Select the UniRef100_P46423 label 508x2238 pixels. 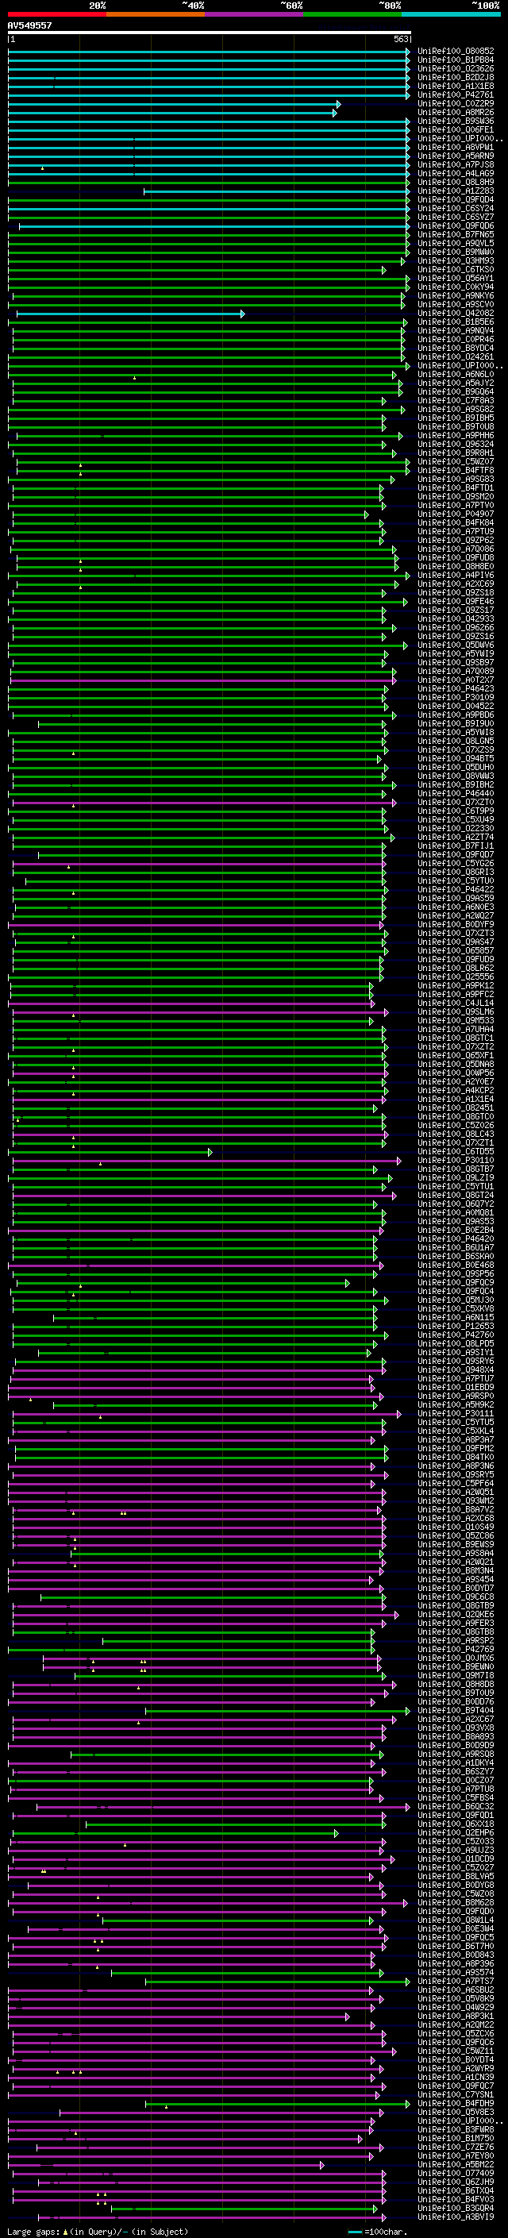[456, 689]
